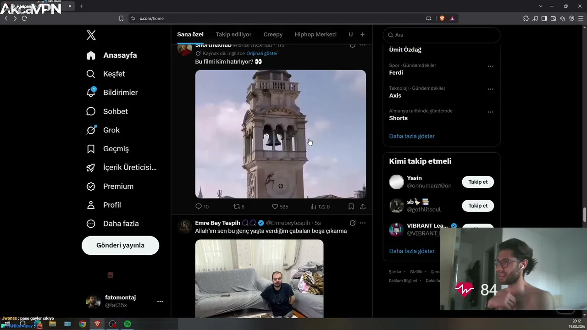This screenshot has height=330, width=587.
Task: Bookmark the Shorthexhub post
Action: pos(351,207)
